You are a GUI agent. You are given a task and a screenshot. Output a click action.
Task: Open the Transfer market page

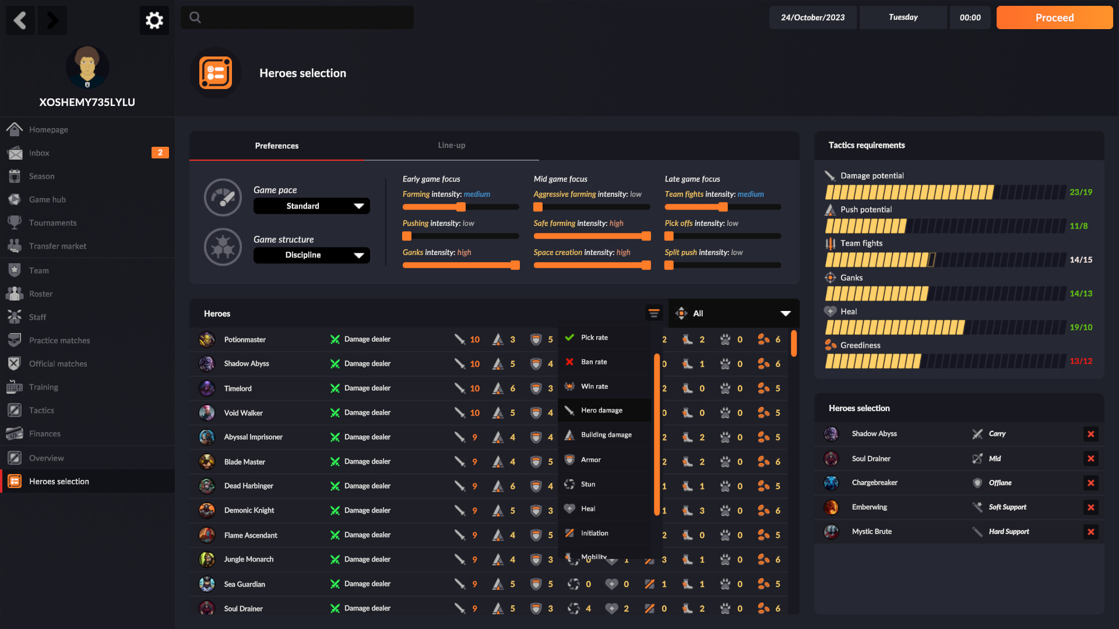pos(58,246)
